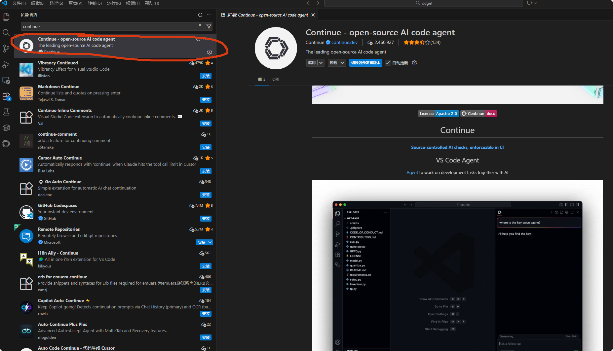Open Extensions view with badge 3
613x351 pixels.
click(6, 96)
